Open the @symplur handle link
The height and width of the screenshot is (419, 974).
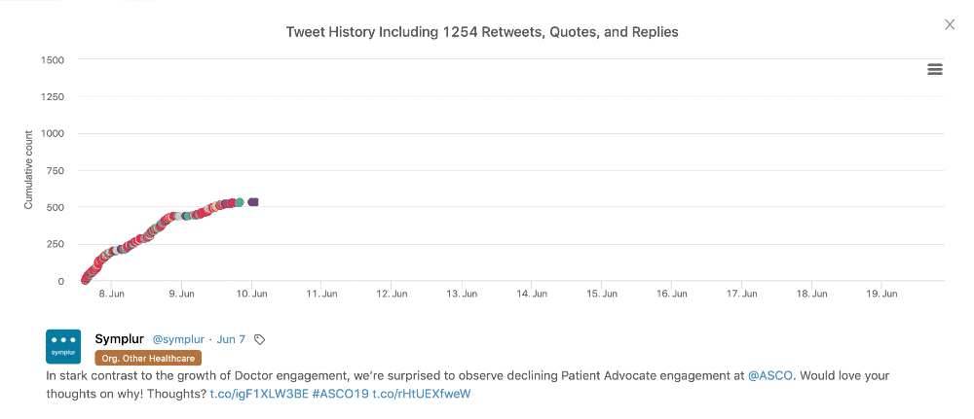point(178,339)
